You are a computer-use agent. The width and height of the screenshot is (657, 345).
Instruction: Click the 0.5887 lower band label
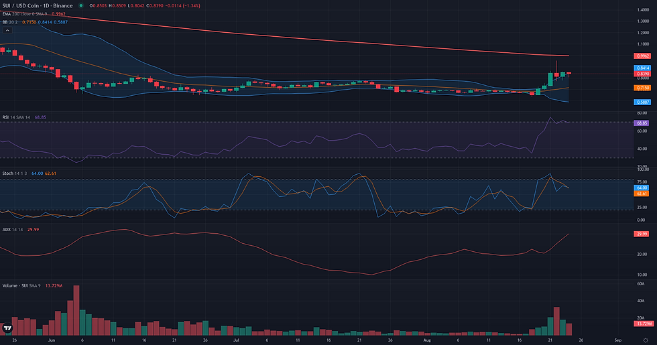[642, 102]
